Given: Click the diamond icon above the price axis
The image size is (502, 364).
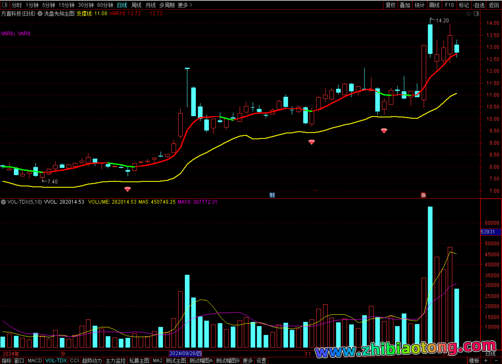Looking at the screenshot, I should click(468, 14).
